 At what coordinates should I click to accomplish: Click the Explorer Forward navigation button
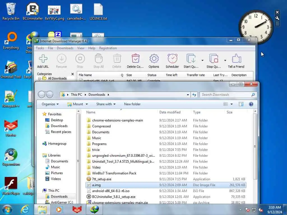point(50,95)
